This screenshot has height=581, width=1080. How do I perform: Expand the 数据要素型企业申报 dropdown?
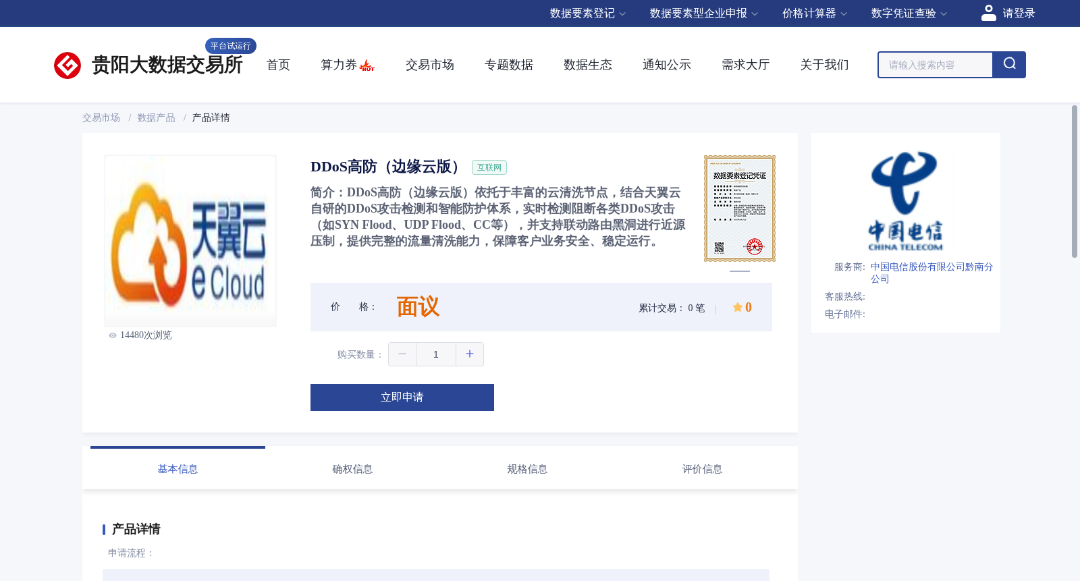[x=704, y=13]
